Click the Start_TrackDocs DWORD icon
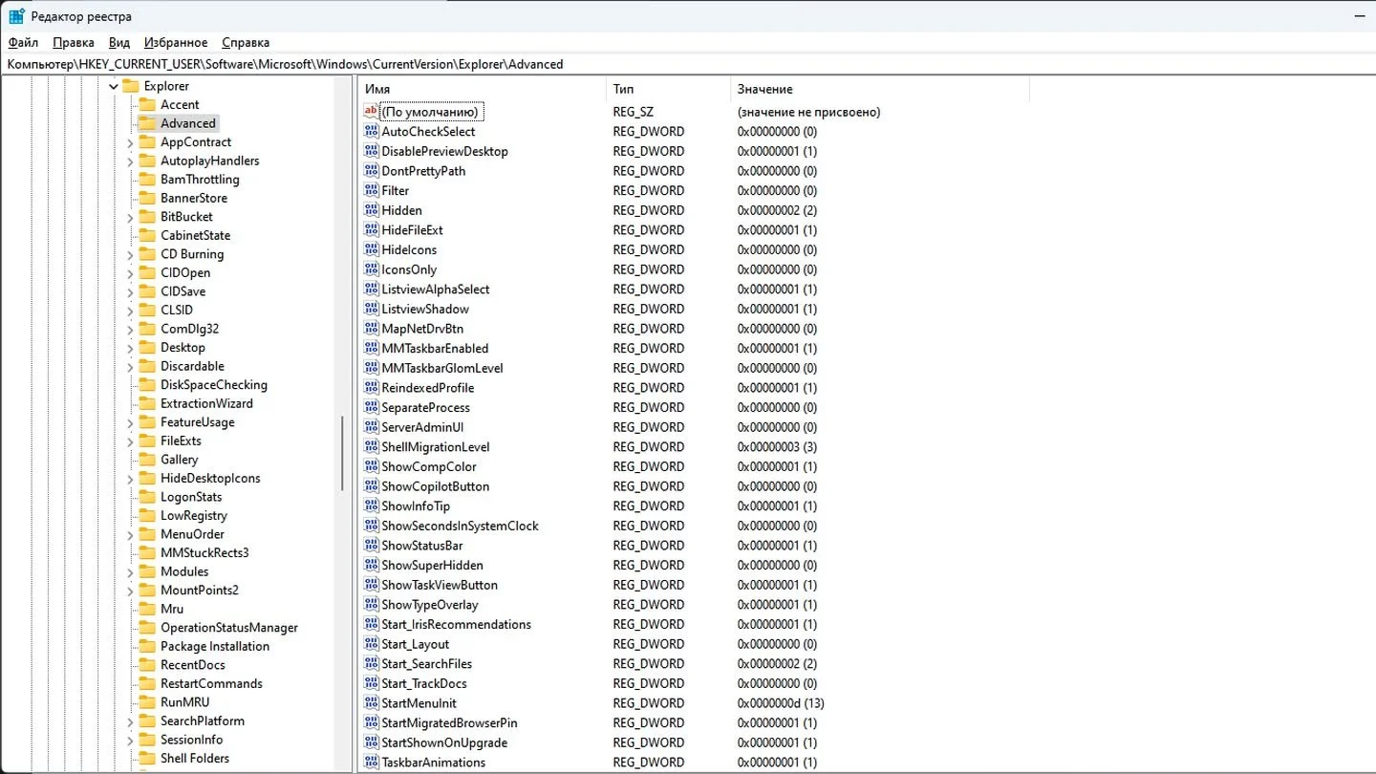 372,683
